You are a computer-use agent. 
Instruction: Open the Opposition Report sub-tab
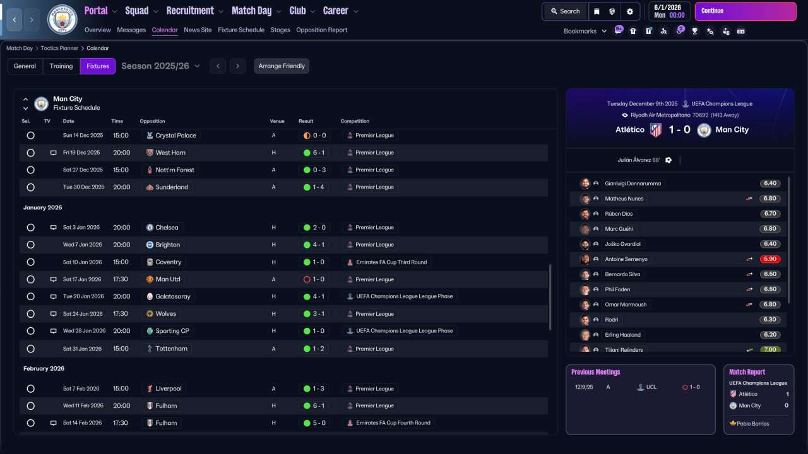321,30
